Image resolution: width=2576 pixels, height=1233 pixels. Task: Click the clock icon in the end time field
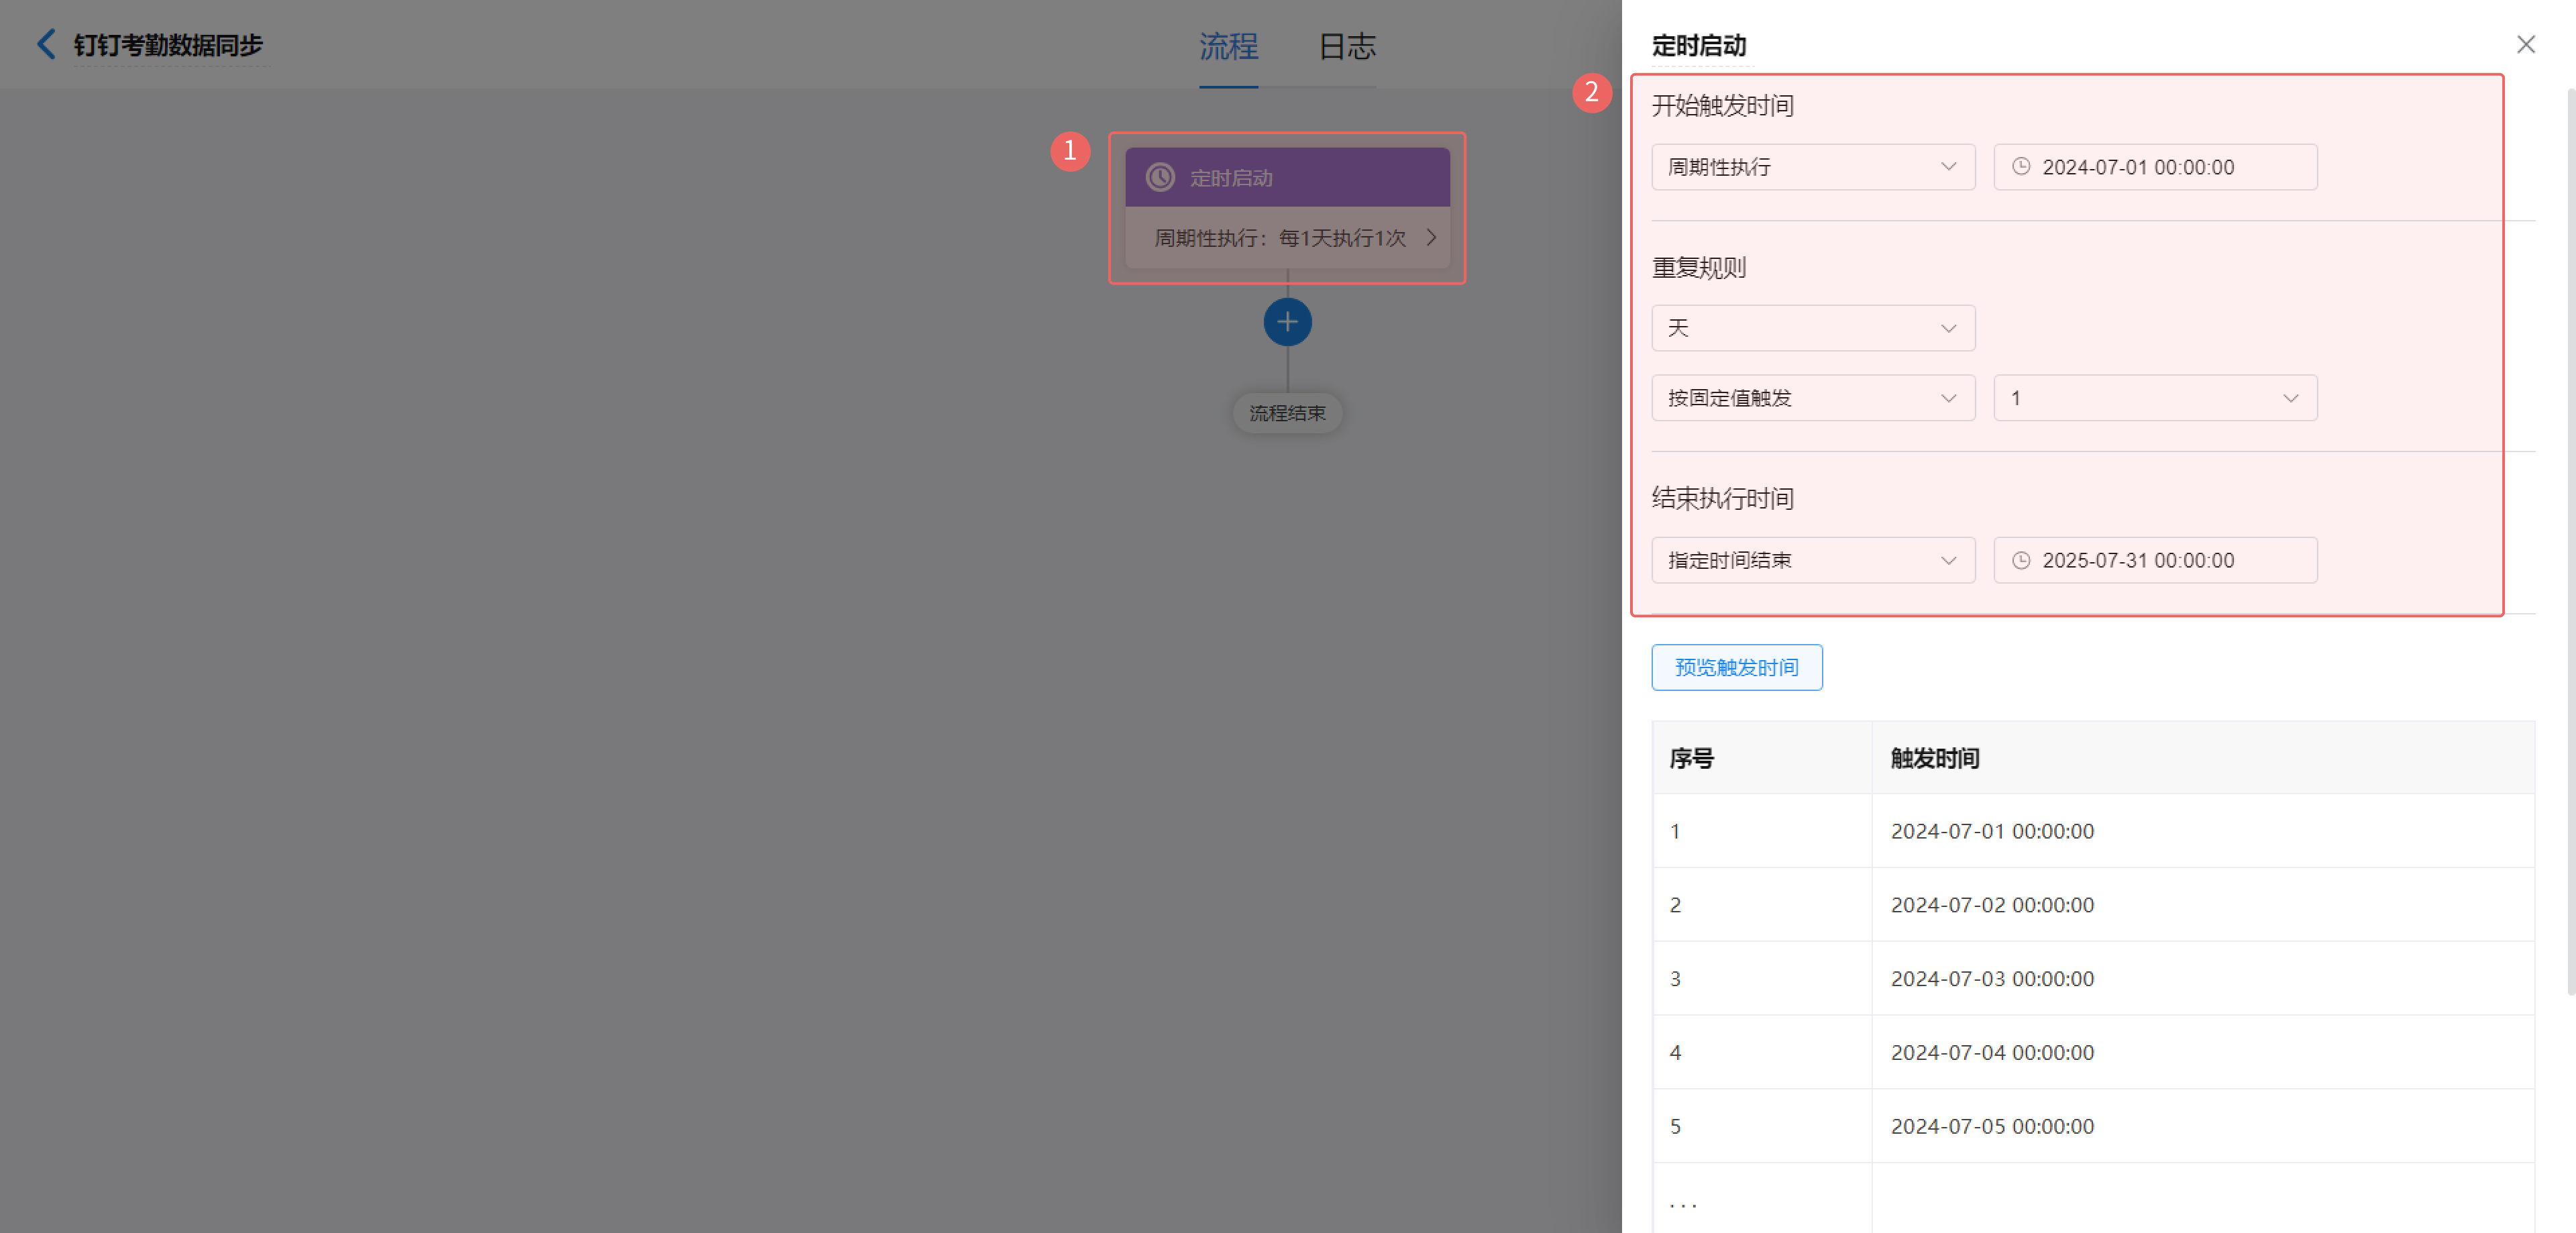2021,560
